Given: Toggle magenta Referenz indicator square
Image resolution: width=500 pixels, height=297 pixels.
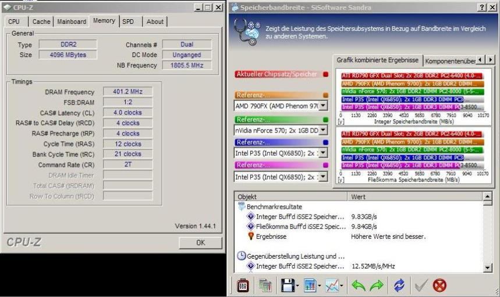Looking at the screenshot, I should tap(325, 165).
